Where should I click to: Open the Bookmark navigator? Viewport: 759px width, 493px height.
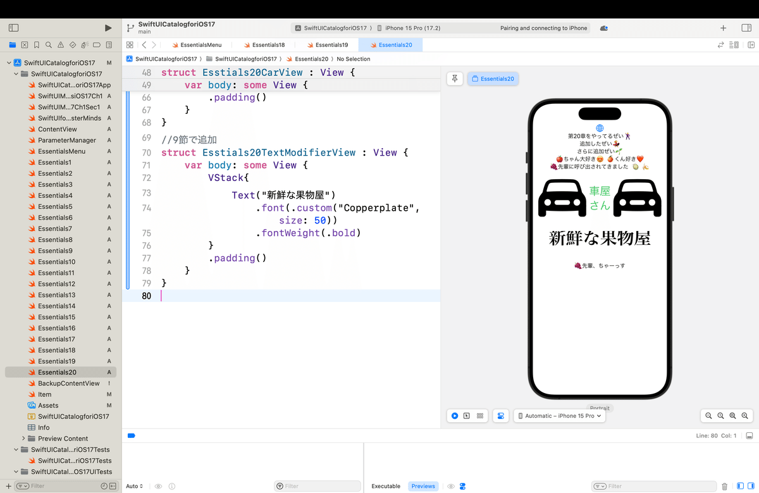pos(37,45)
